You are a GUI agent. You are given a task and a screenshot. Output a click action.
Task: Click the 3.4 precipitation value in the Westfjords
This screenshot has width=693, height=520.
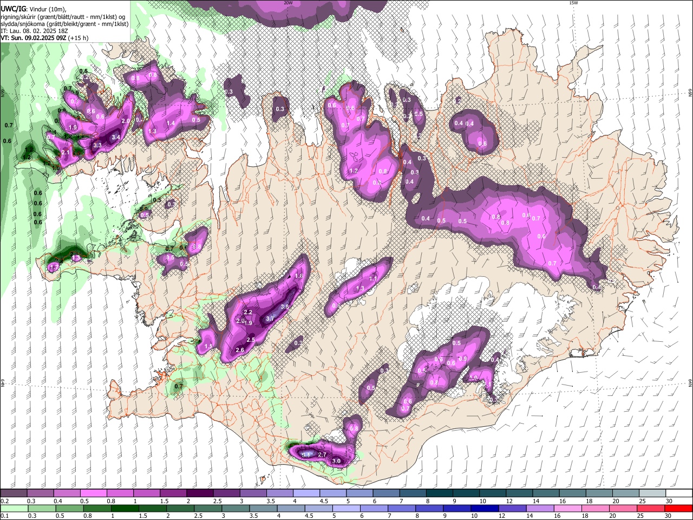(115, 138)
